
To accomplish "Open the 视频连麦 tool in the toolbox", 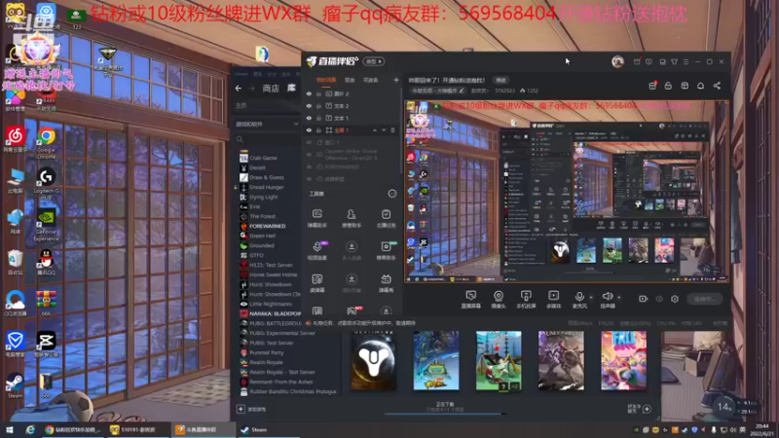I will pos(317,251).
